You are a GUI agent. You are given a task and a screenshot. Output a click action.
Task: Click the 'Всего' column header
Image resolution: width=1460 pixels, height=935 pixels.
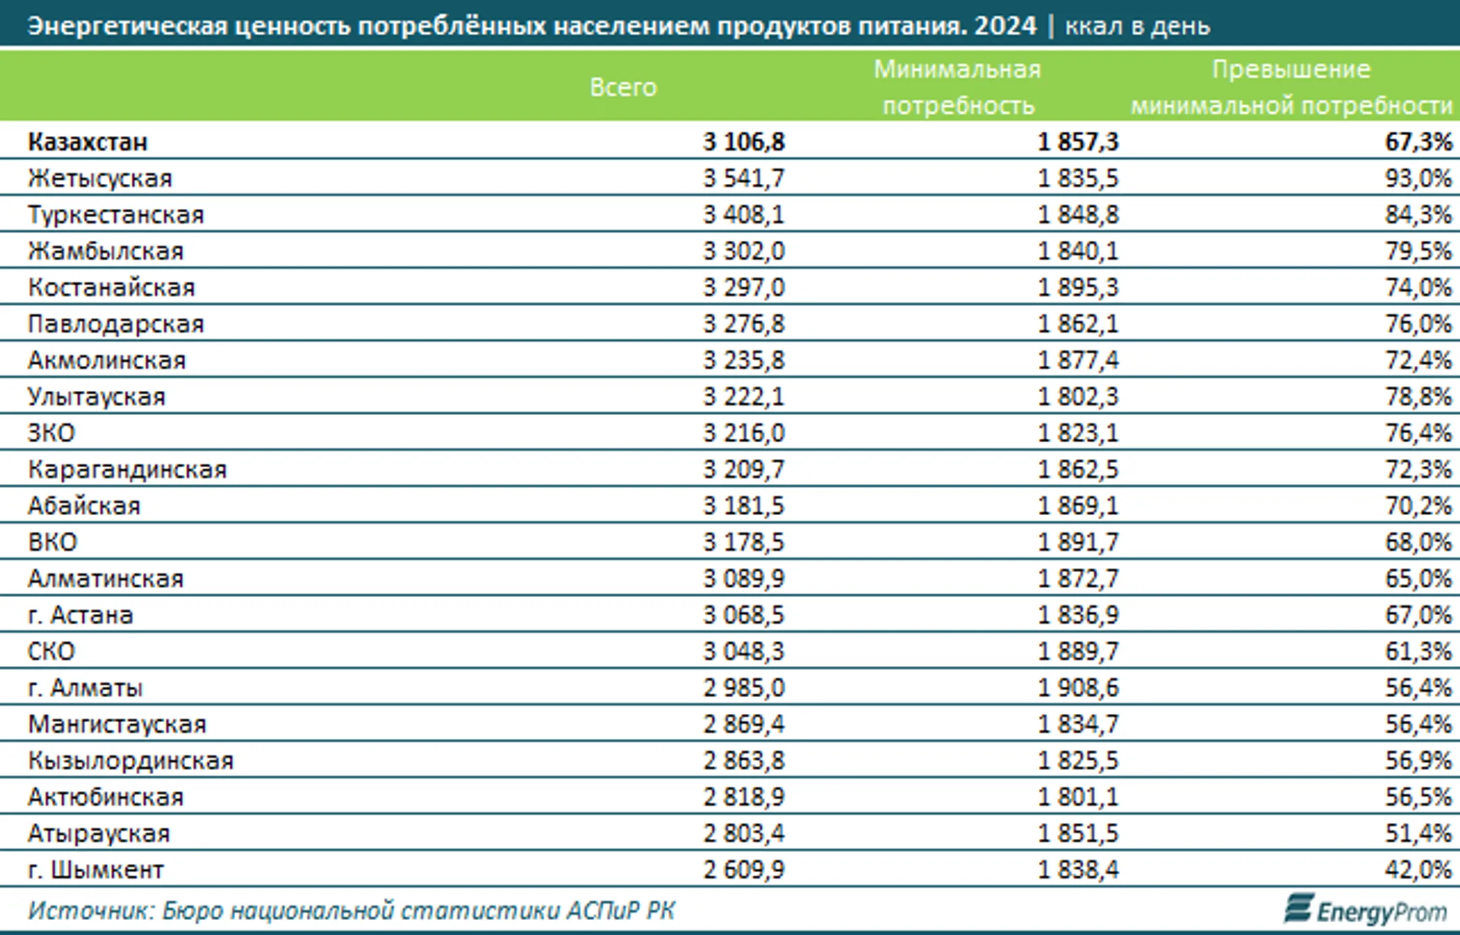[623, 87]
